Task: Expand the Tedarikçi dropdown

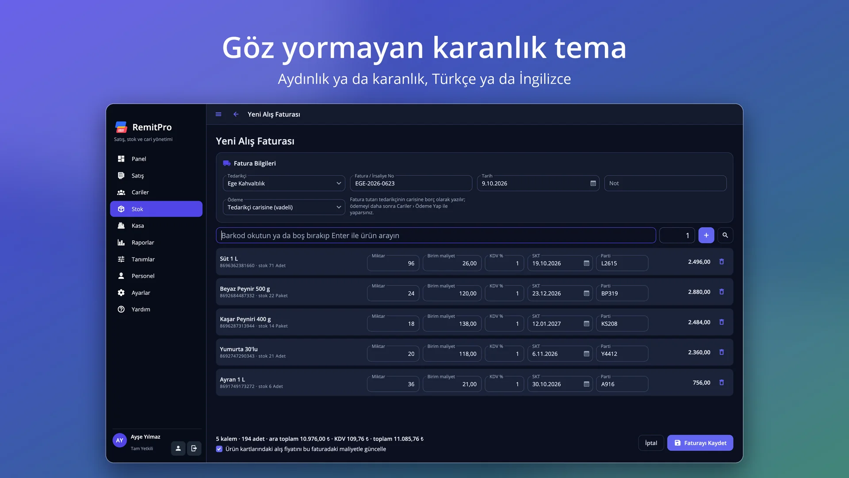Action: point(284,183)
